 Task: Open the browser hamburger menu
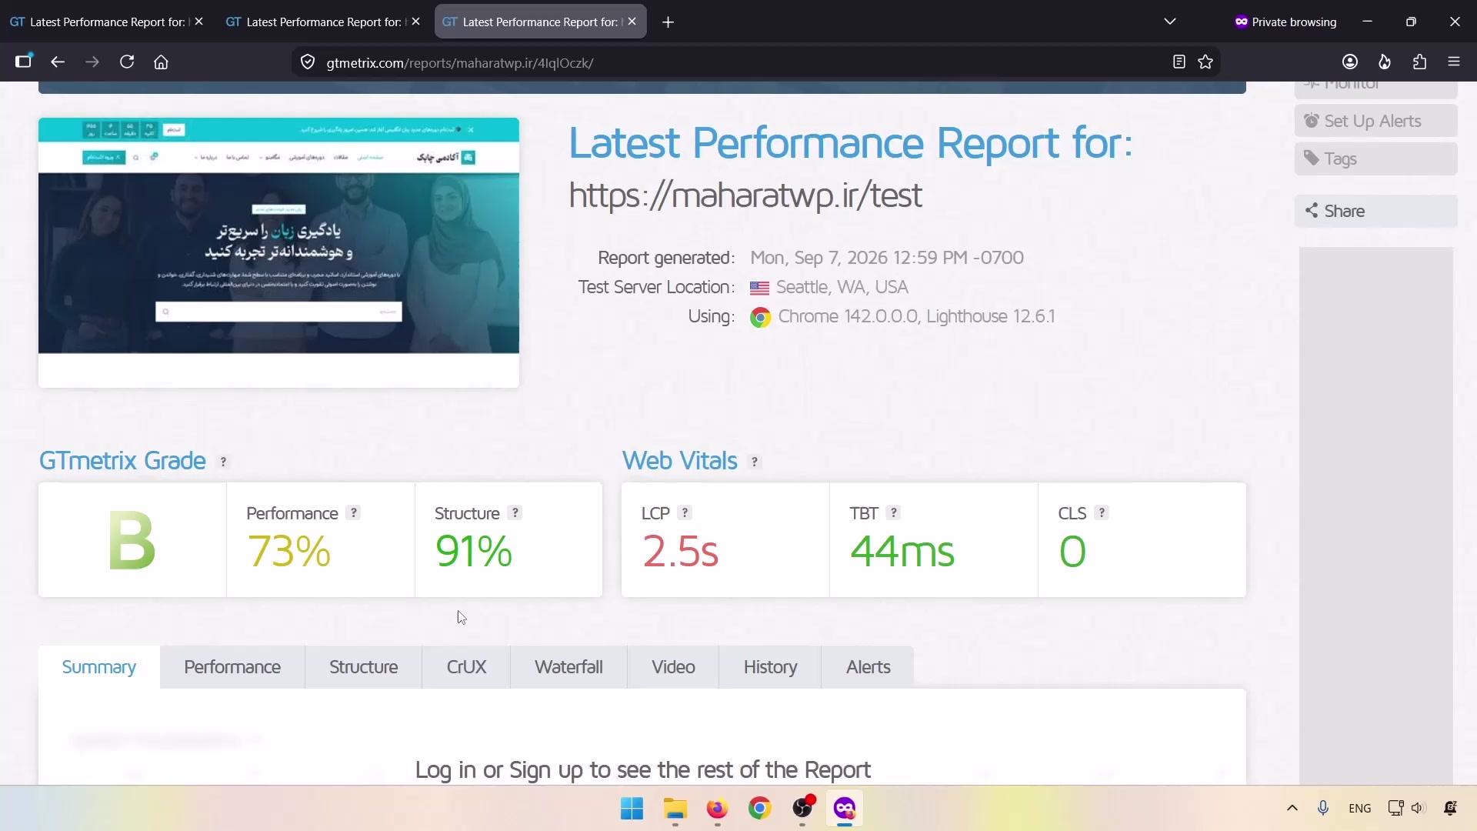click(1454, 62)
